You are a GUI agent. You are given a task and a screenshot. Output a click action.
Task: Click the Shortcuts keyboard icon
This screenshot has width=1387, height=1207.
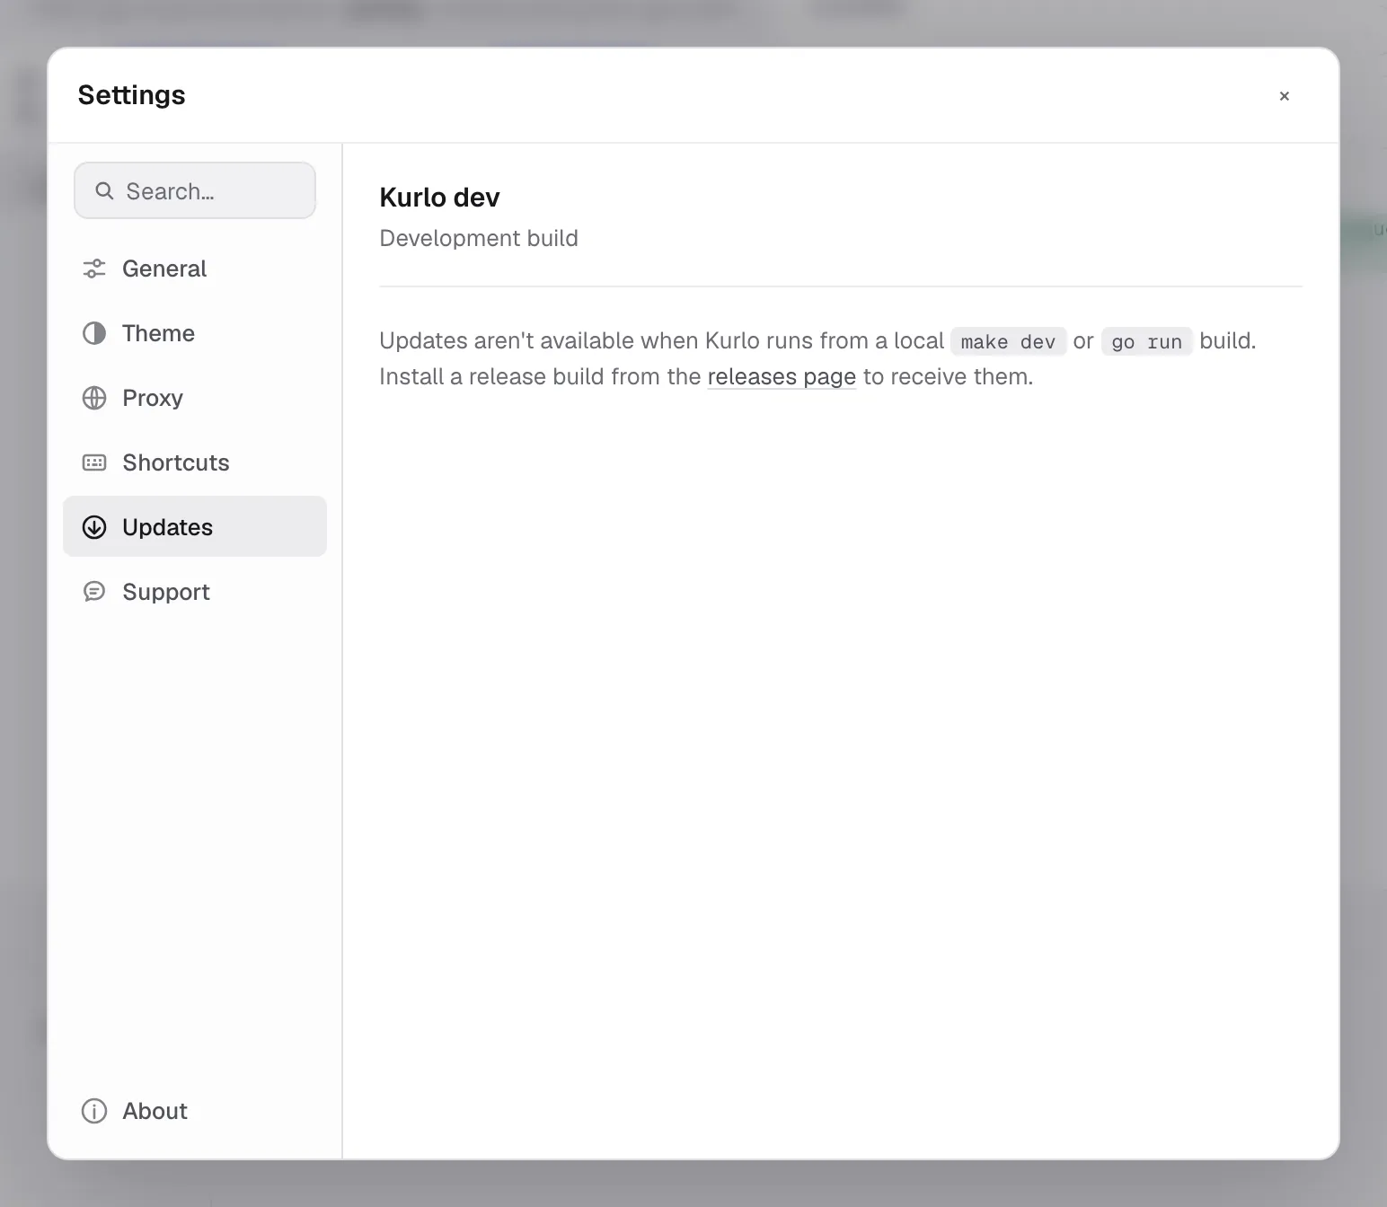pos(94,463)
